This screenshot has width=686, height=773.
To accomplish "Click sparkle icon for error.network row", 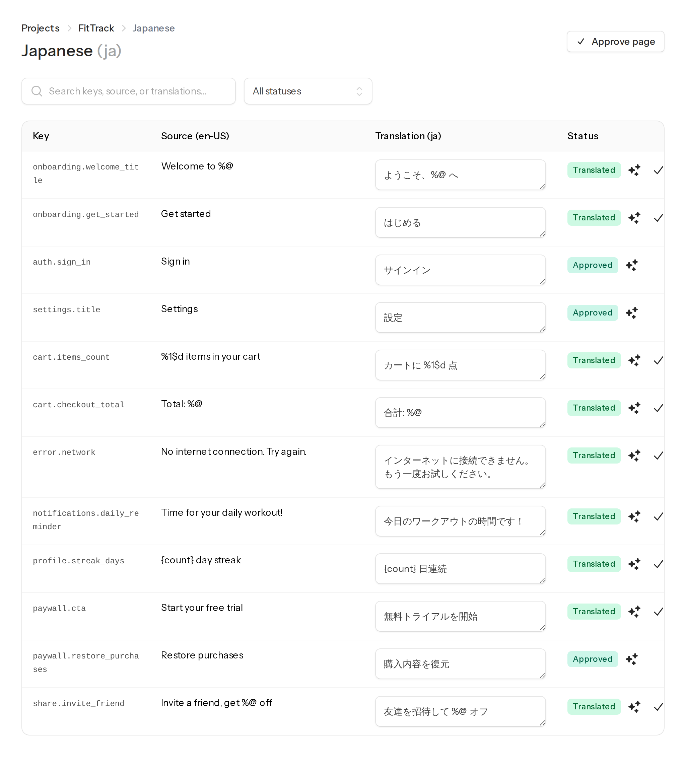I will [634, 456].
